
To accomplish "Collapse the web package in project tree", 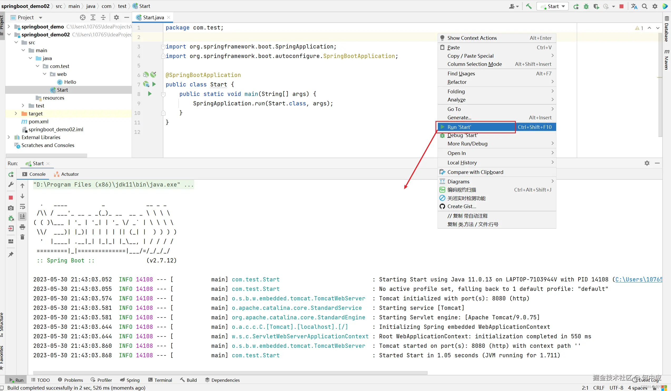I will coord(45,74).
